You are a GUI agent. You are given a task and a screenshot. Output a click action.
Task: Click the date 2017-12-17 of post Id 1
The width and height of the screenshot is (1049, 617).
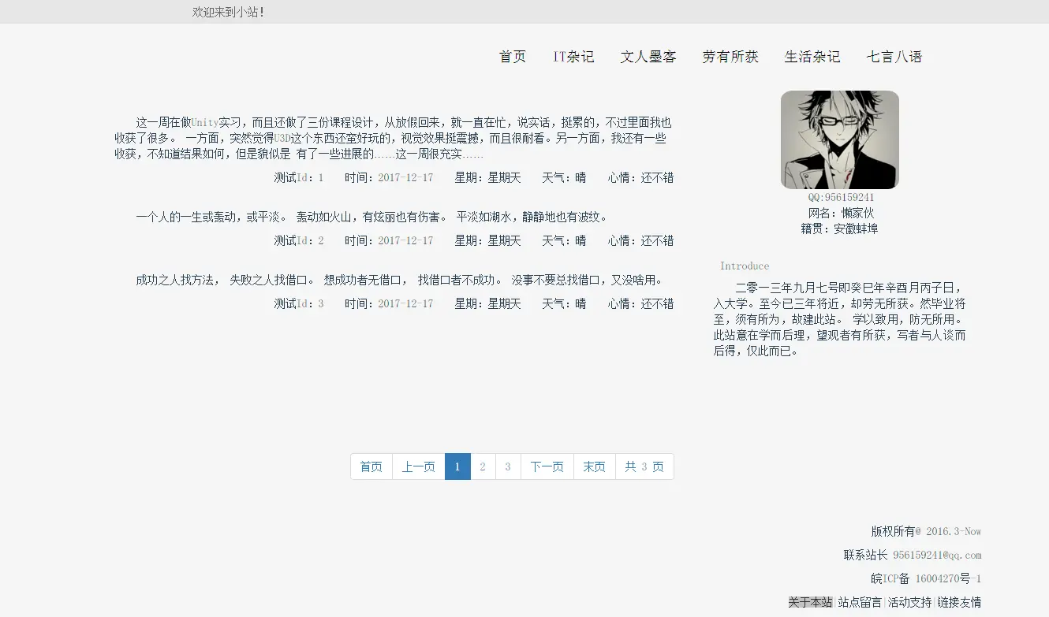(405, 177)
